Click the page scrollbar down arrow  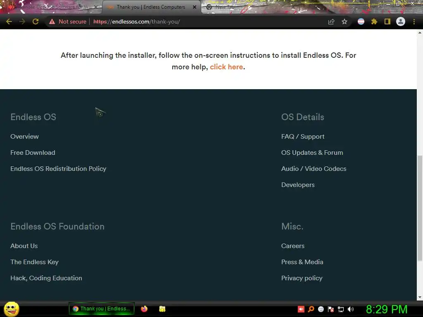pos(420,297)
